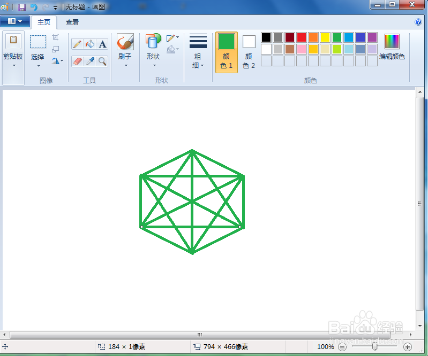
Task: Expand the Select dropdown arrow
Action: [39, 66]
